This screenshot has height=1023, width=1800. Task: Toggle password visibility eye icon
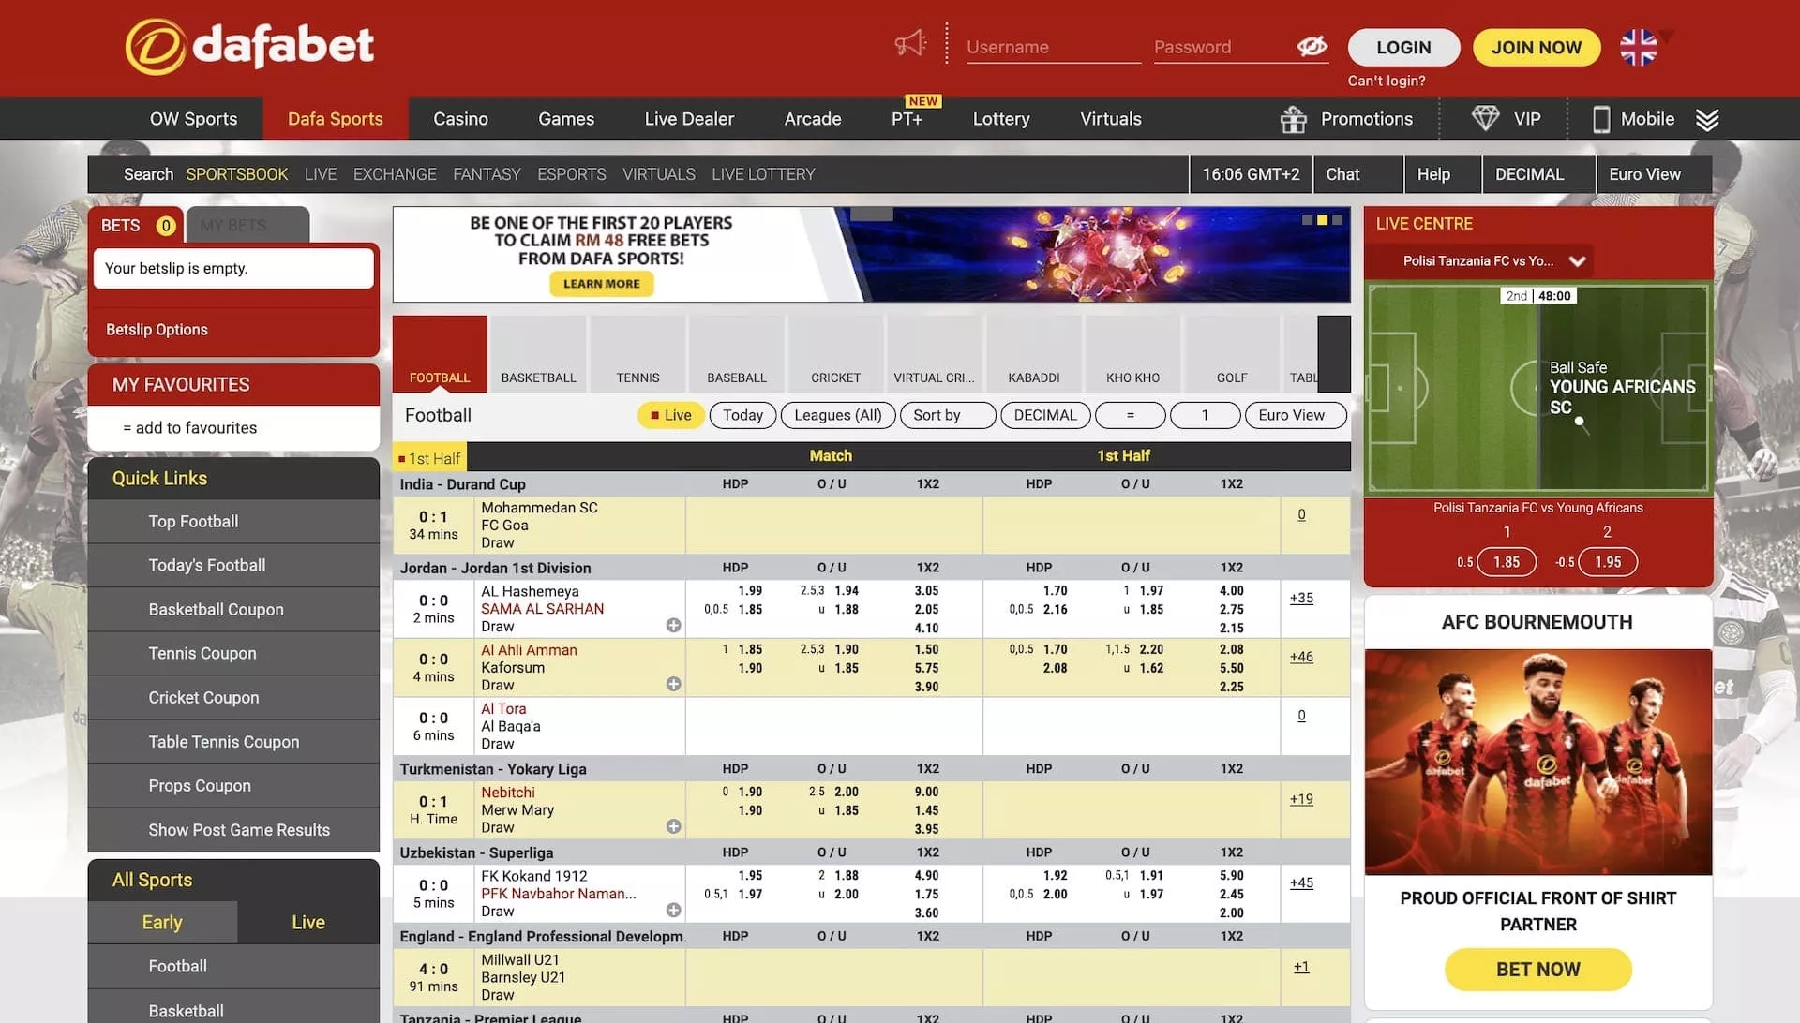1312,46
